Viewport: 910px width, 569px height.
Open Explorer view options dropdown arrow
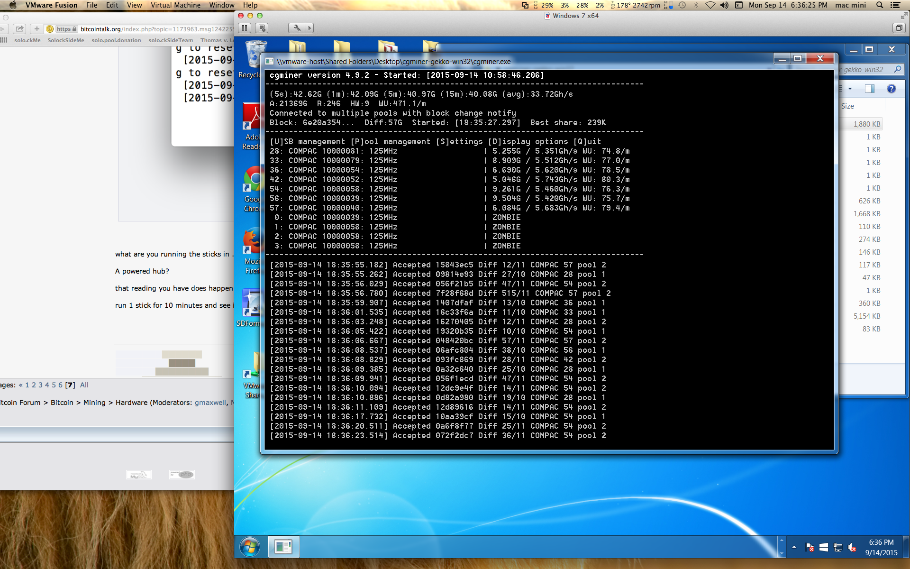tap(850, 89)
